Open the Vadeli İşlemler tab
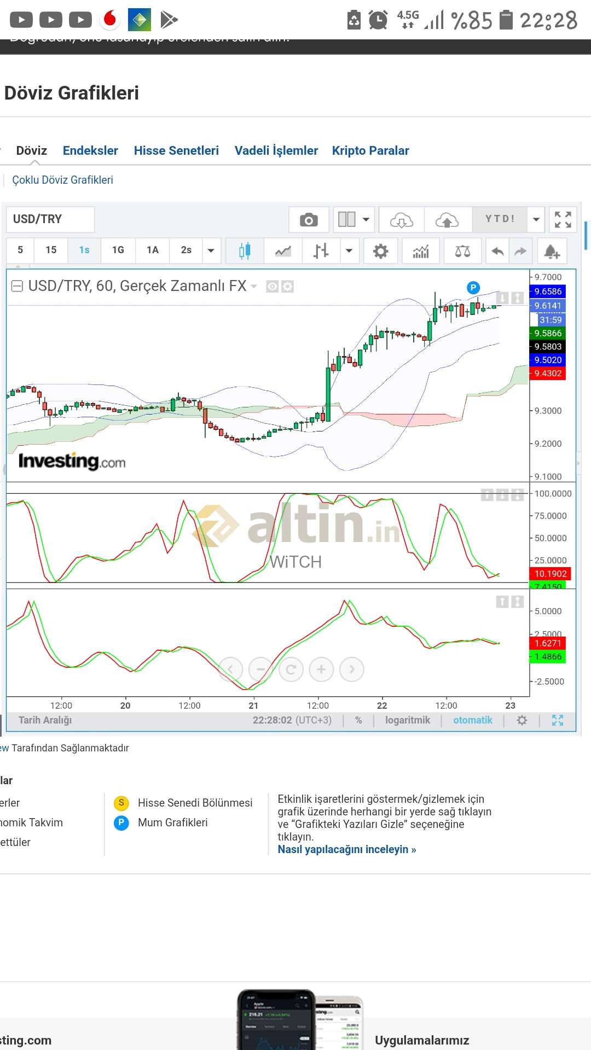This screenshot has width=591, height=1050. (x=276, y=151)
